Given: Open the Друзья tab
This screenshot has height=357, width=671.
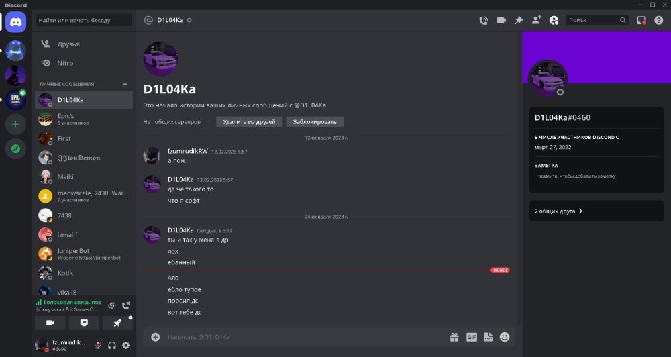Looking at the screenshot, I should pos(84,44).
